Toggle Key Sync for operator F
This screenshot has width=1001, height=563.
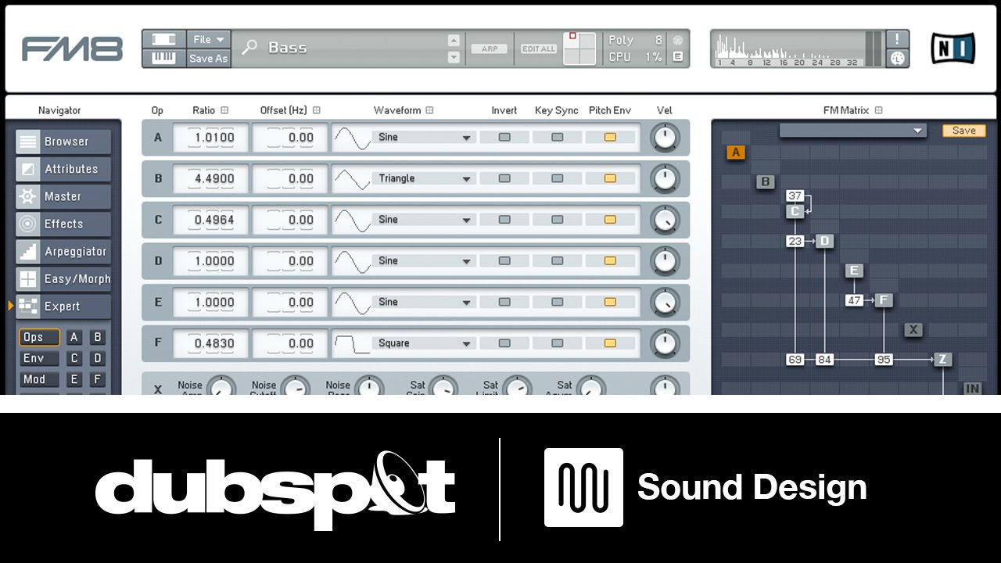(x=558, y=343)
